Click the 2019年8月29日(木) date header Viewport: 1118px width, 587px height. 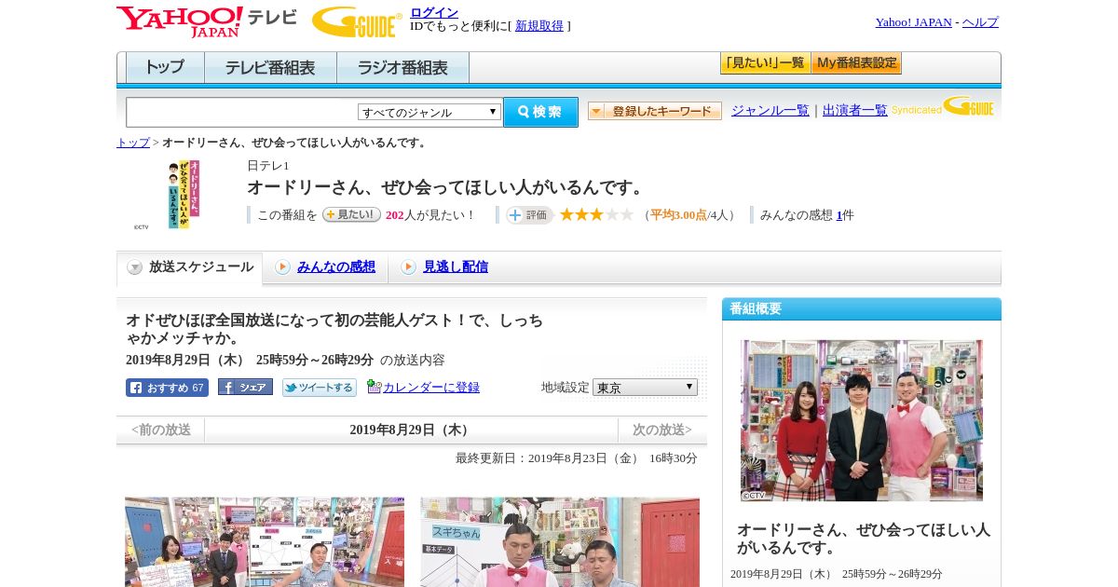[x=411, y=430]
